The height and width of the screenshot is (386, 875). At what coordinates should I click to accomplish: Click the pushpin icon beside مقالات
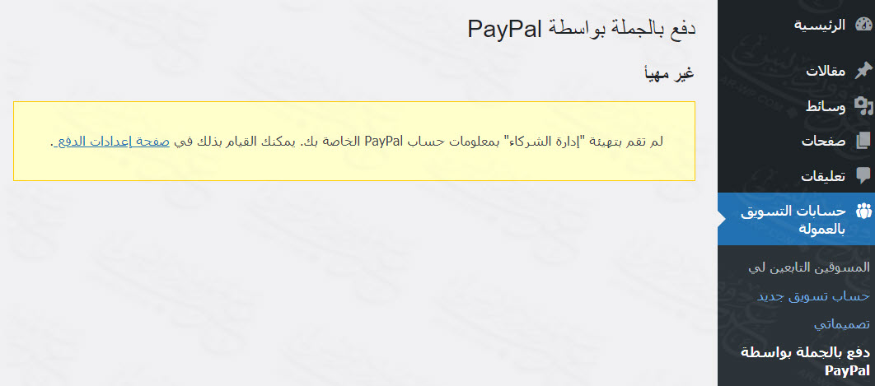tap(863, 71)
